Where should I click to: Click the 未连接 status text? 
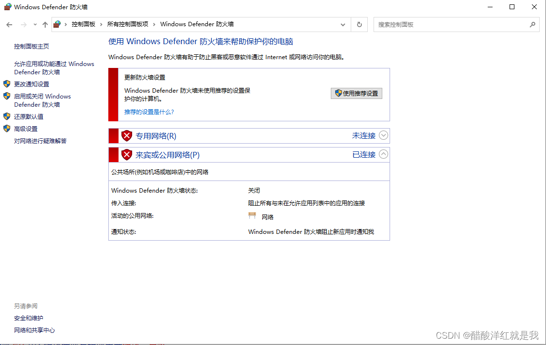[x=364, y=136]
